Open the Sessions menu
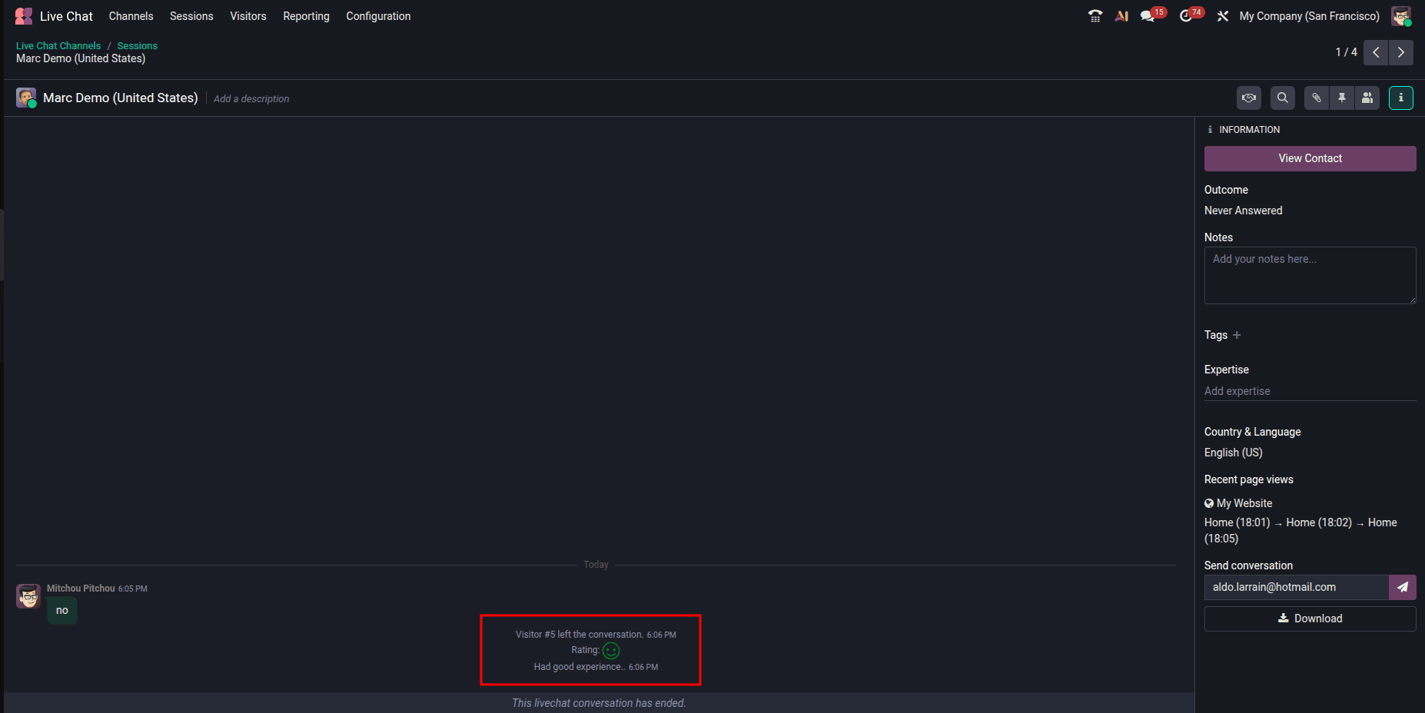Screen dimensions: 1425x713 click(191, 16)
